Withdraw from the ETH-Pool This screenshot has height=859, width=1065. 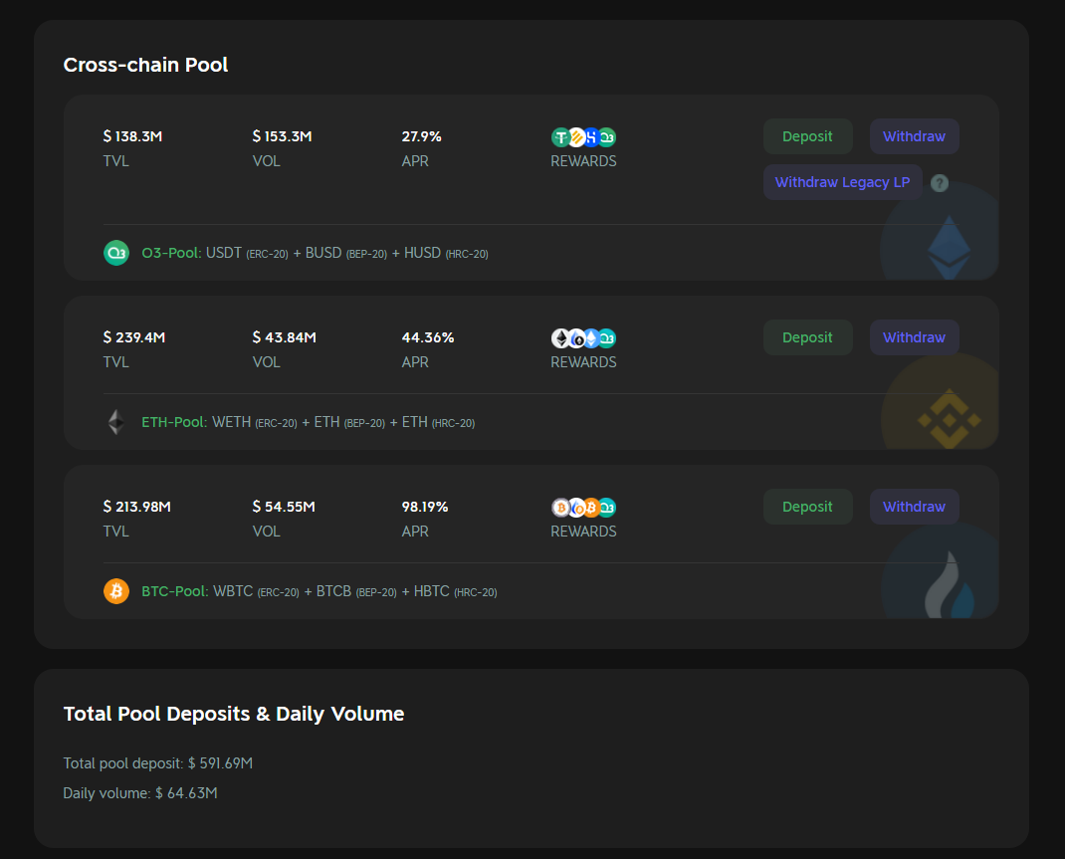coord(914,337)
